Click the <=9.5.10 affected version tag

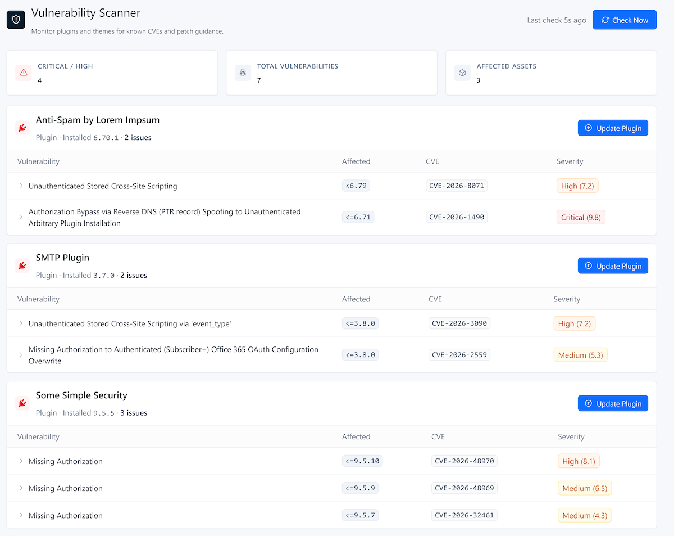pos(362,461)
